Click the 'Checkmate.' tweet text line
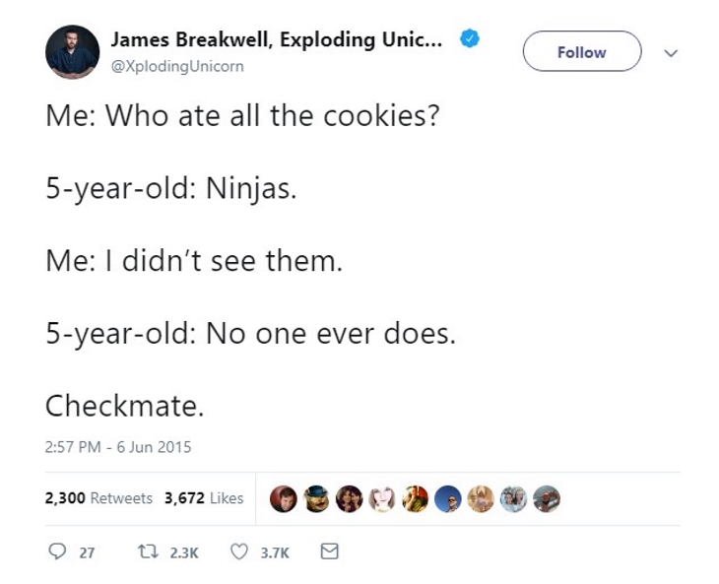 tap(124, 405)
